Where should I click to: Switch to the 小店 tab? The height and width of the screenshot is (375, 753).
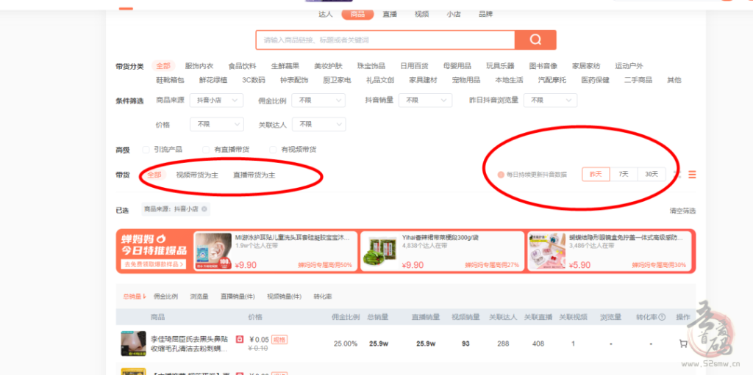click(453, 14)
